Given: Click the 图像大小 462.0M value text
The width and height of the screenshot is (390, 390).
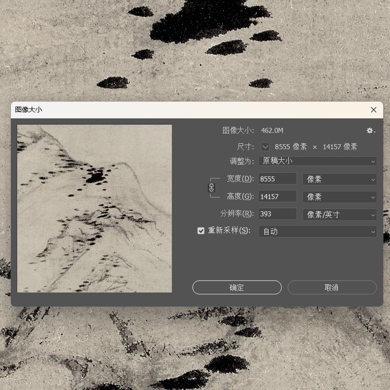Looking at the screenshot, I should (272, 131).
